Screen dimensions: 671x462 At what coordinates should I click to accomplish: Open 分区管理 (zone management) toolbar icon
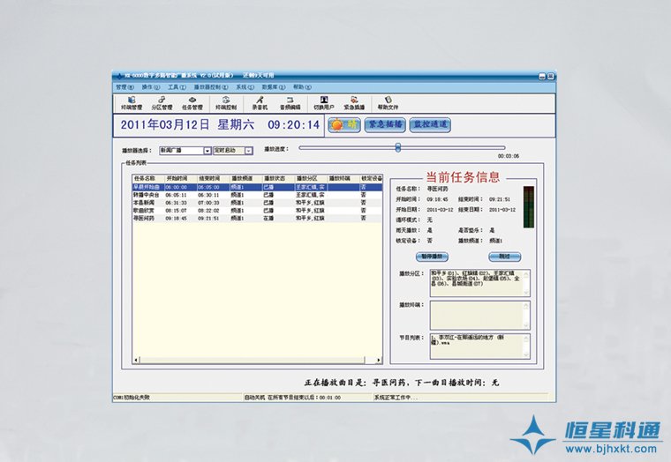click(x=162, y=102)
